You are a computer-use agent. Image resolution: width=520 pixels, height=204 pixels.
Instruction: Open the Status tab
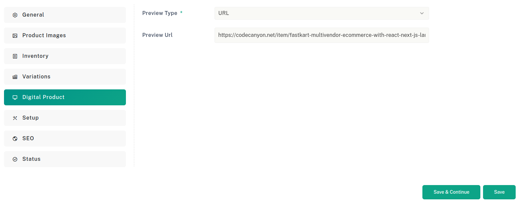(x=65, y=159)
